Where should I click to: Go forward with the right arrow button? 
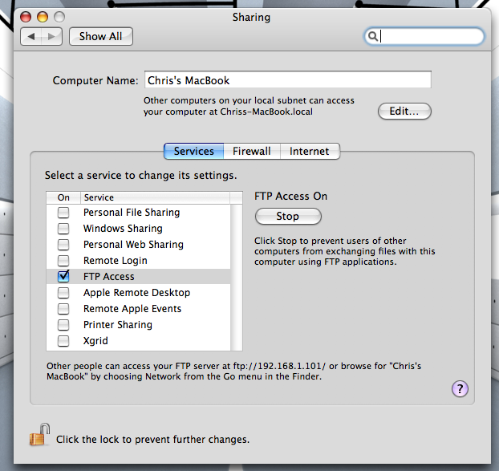click(x=51, y=36)
